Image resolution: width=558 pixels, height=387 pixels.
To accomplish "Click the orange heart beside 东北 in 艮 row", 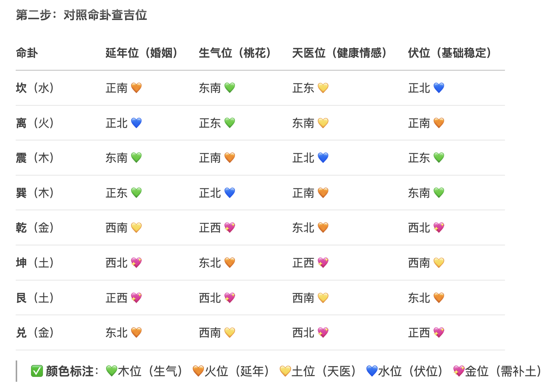I will (x=439, y=298).
